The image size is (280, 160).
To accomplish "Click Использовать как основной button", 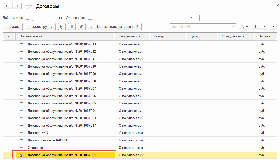I will tap(115, 26).
